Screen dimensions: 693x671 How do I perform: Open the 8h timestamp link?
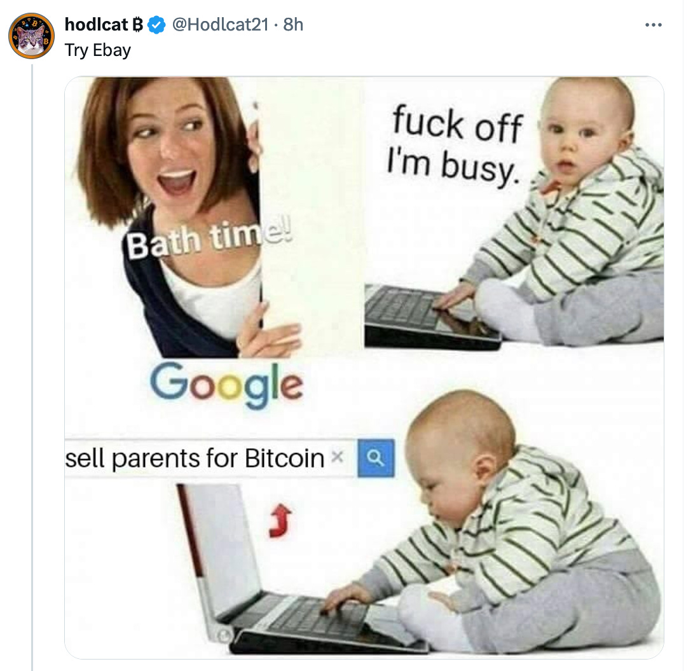point(293,24)
